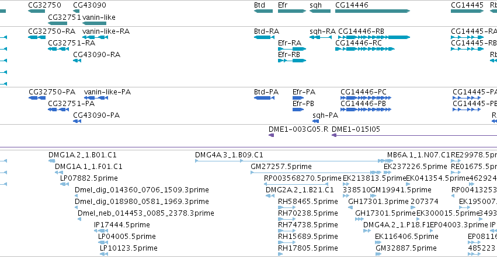Image resolution: width=497 pixels, height=257 pixels.
Task: Select protein Efr-PA
Action: pyautogui.click(x=298, y=98)
